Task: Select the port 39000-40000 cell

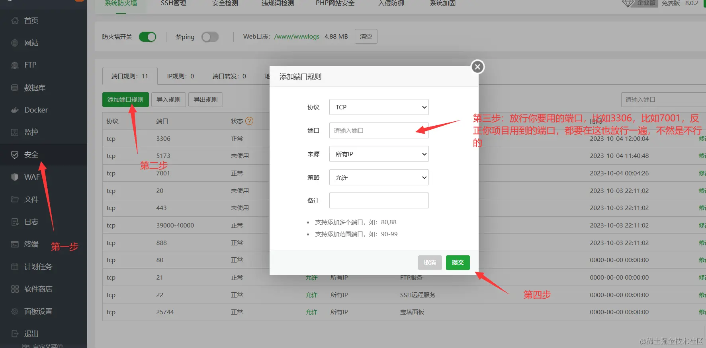Action: 175,226
